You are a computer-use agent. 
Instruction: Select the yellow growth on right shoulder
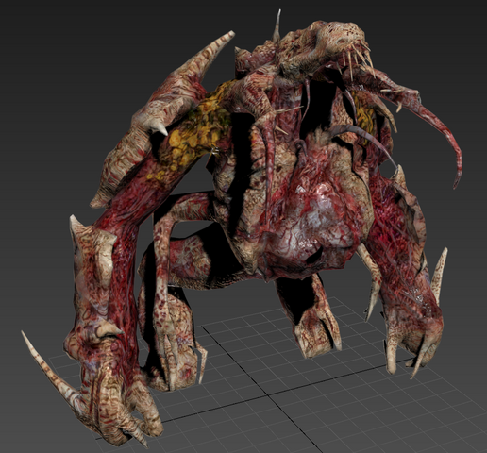[x=365, y=116]
